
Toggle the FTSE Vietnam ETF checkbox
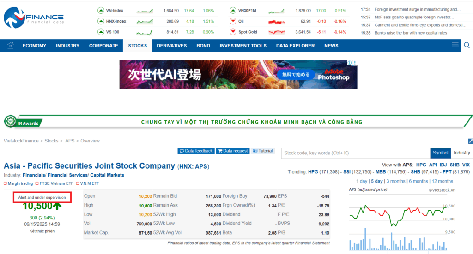tap(37, 183)
